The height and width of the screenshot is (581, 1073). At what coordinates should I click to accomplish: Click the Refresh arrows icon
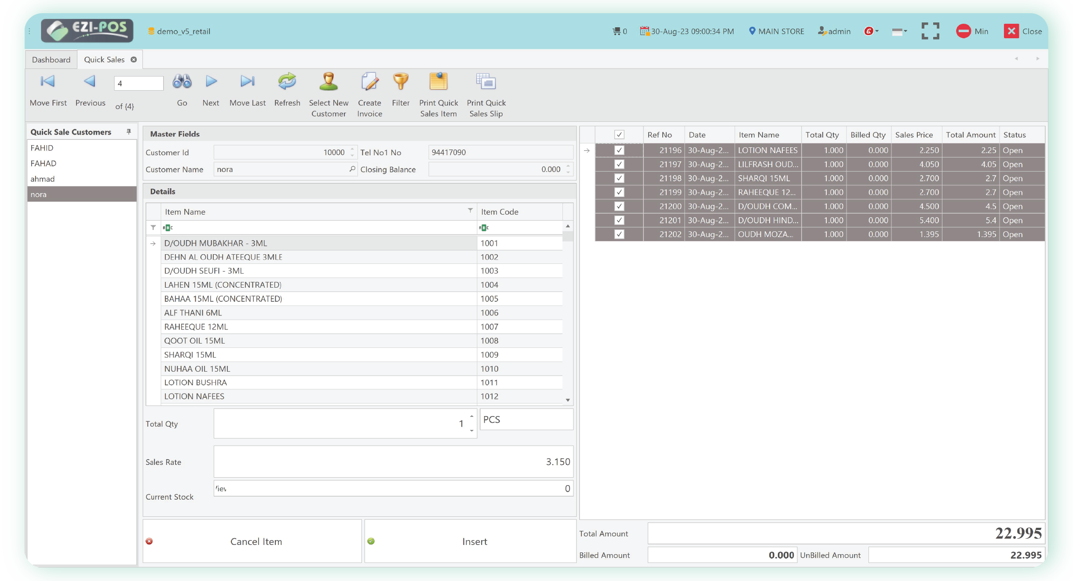(287, 82)
